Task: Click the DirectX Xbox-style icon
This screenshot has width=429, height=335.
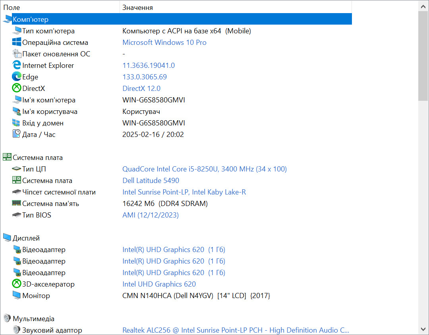Action: click(x=17, y=88)
